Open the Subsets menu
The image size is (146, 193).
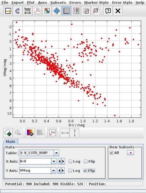click(x=58, y=3)
